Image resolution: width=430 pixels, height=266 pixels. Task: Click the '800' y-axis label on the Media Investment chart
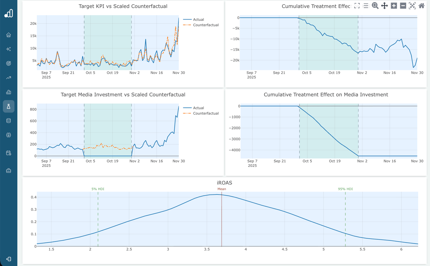(33, 109)
